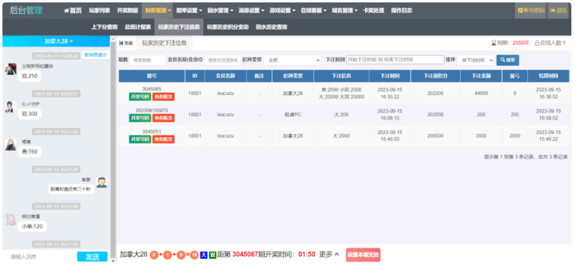Click the 期数 search input field
Image resolution: width=575 pixels, height=270 pixels.
click(x=148, y=60)
